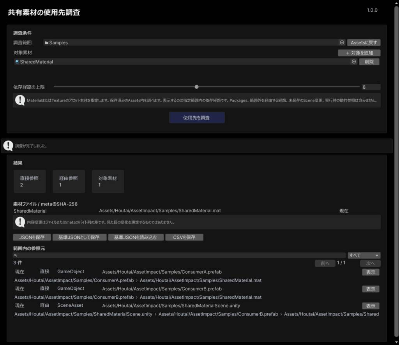
Task: Click the dependency chain starting SharedMaterialScene.unity
Action: click(196, 314)
